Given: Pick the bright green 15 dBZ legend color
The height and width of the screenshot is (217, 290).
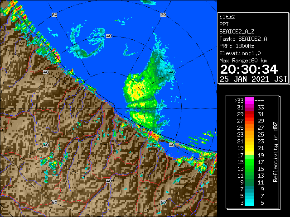Looking at the screenshot, I should click(249, 162).
